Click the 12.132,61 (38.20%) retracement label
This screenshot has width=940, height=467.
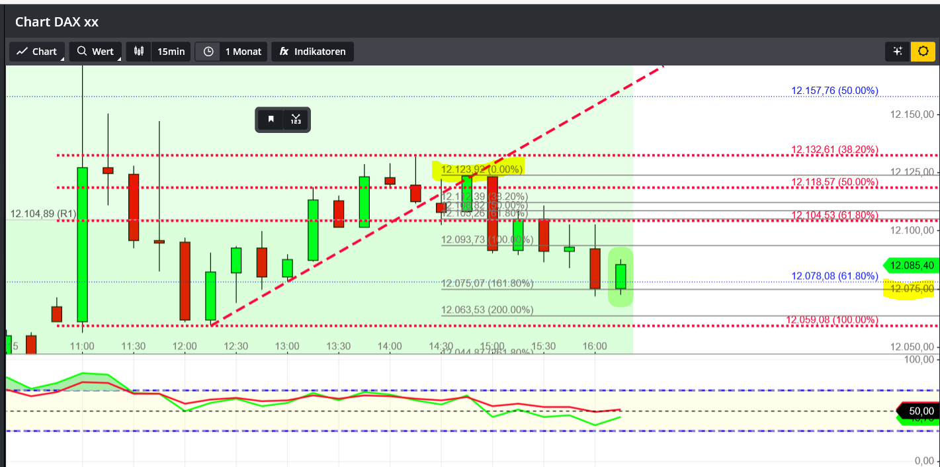pyautogui.click(x=835, y=149)
